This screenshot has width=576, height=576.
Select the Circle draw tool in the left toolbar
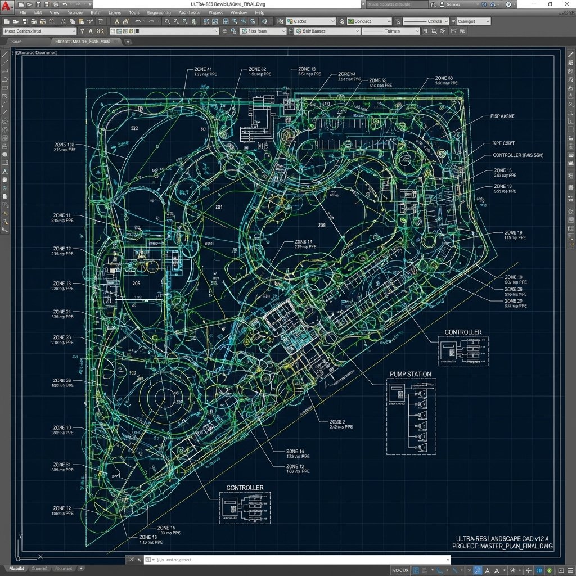point(5,121)
